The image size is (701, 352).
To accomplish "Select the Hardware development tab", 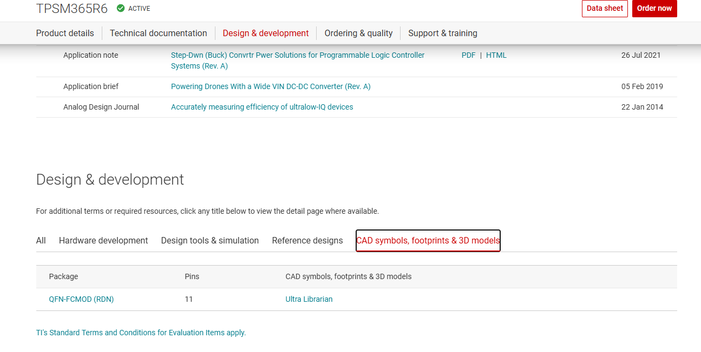I will click(103, 240).
